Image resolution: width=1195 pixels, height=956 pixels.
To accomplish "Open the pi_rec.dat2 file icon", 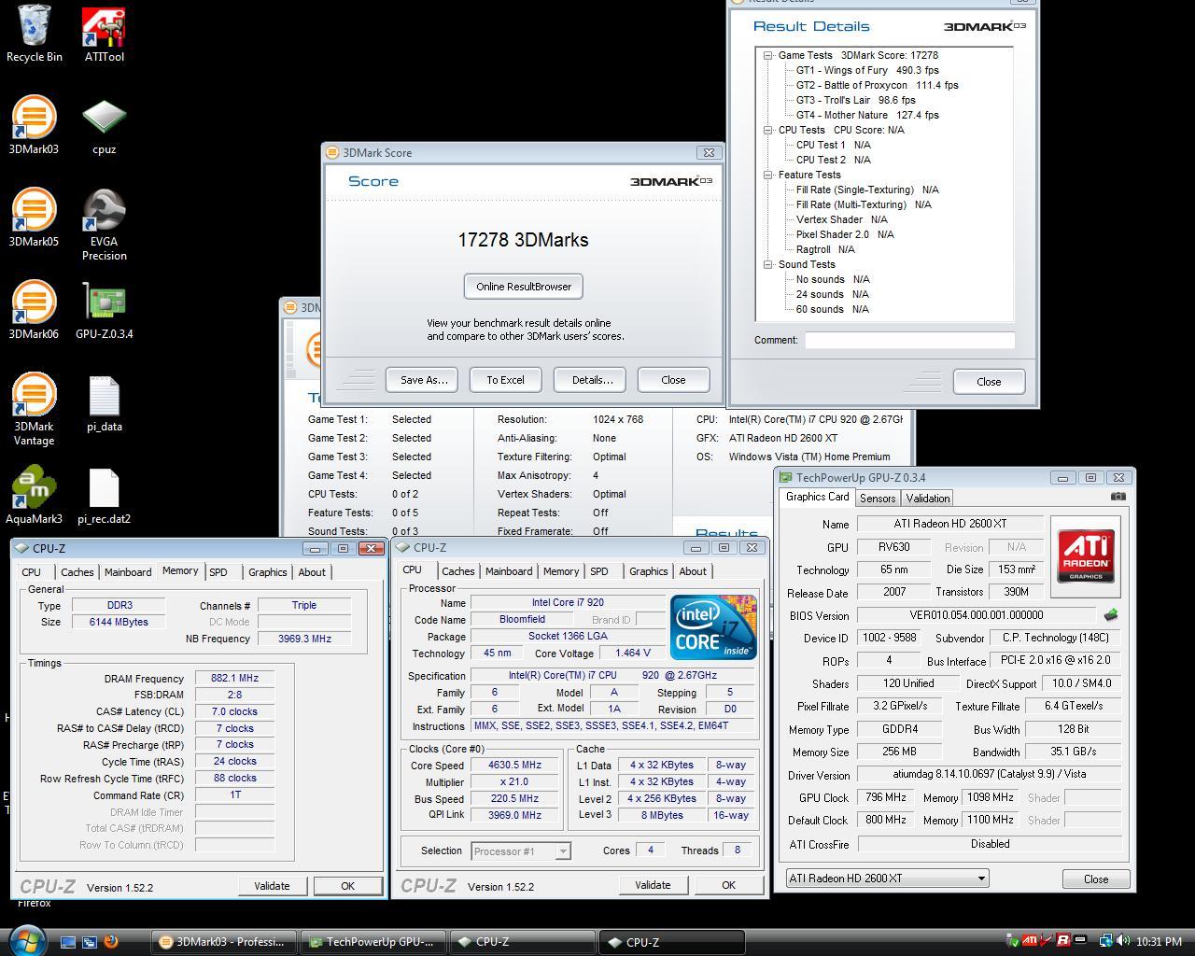I will pyautogui.click(x=104, y=496).
